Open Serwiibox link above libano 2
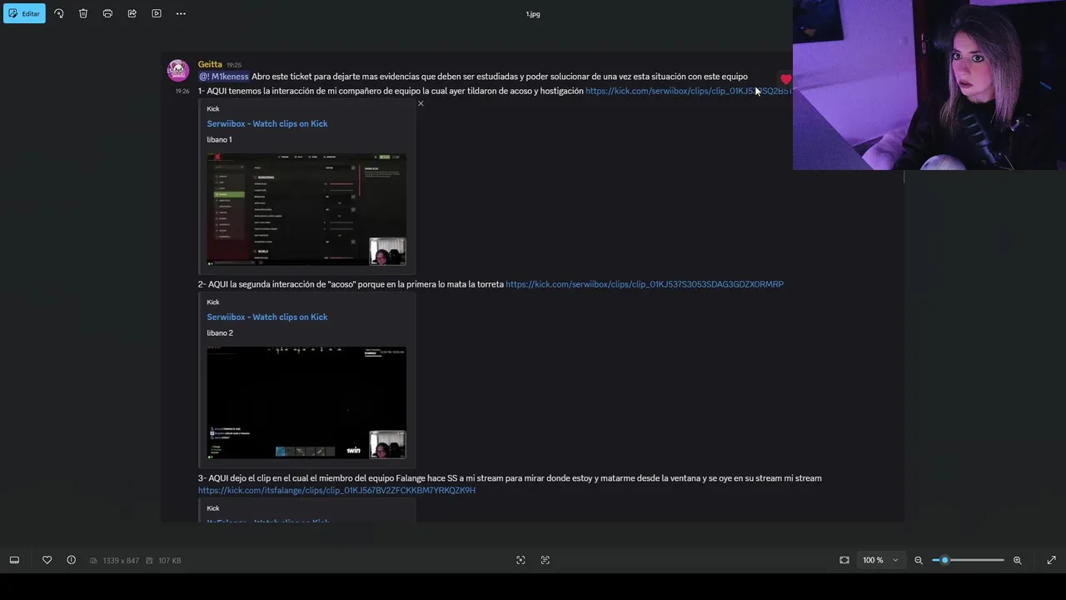 (x=267, y=317)
